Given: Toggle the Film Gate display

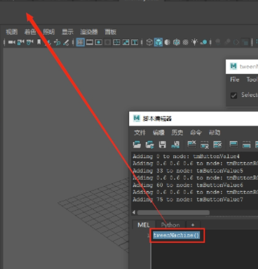Looking at the screenshot, I should pos(90,42).
